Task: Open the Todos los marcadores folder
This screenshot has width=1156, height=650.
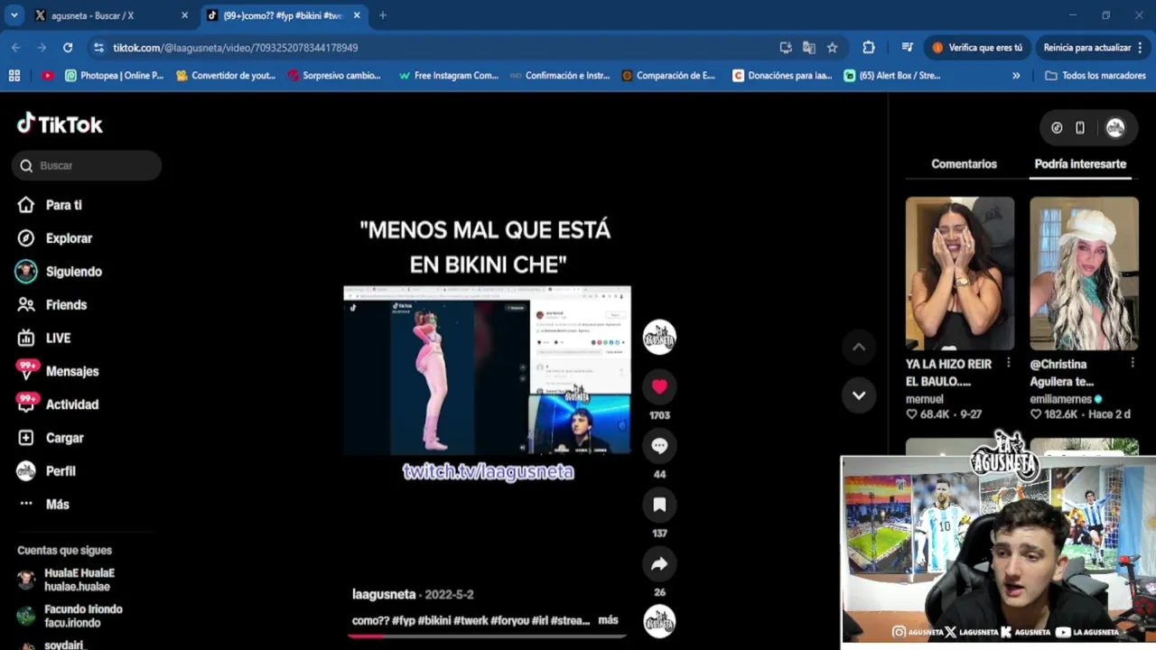Action: tap(1095, 76)
